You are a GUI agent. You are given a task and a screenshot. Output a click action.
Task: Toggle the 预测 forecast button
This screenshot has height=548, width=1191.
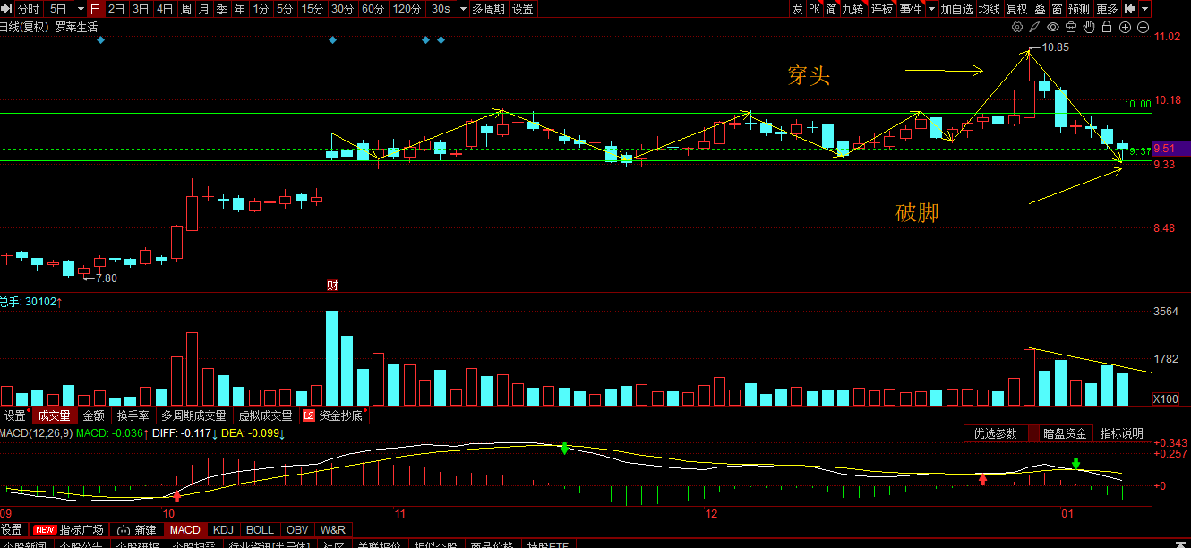1079,9
